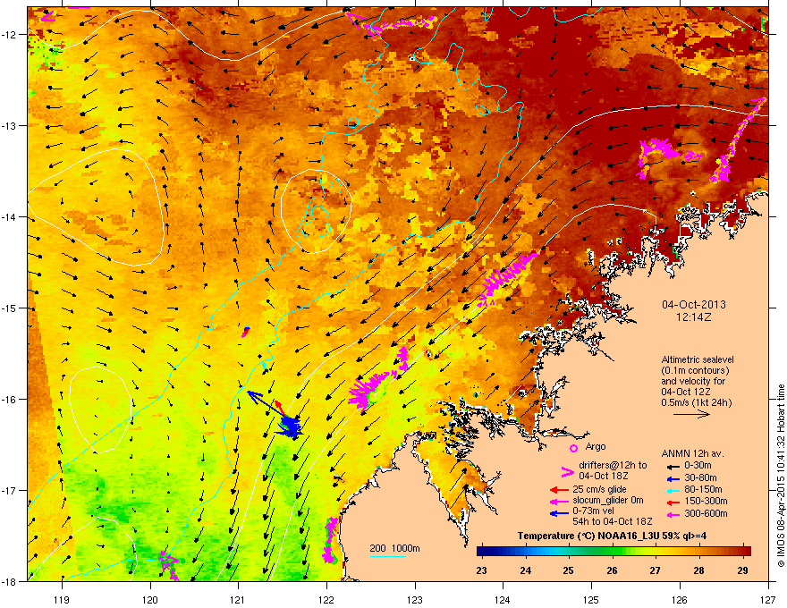
Task: Click the cyan ANMN 80-150m legend arrow
Action: (672, 490)
